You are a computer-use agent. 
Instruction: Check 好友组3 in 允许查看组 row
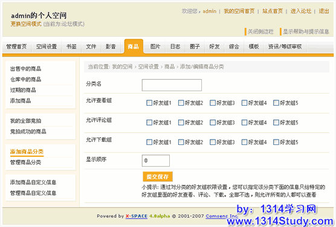pyautogui.click(x=213, y=103)
